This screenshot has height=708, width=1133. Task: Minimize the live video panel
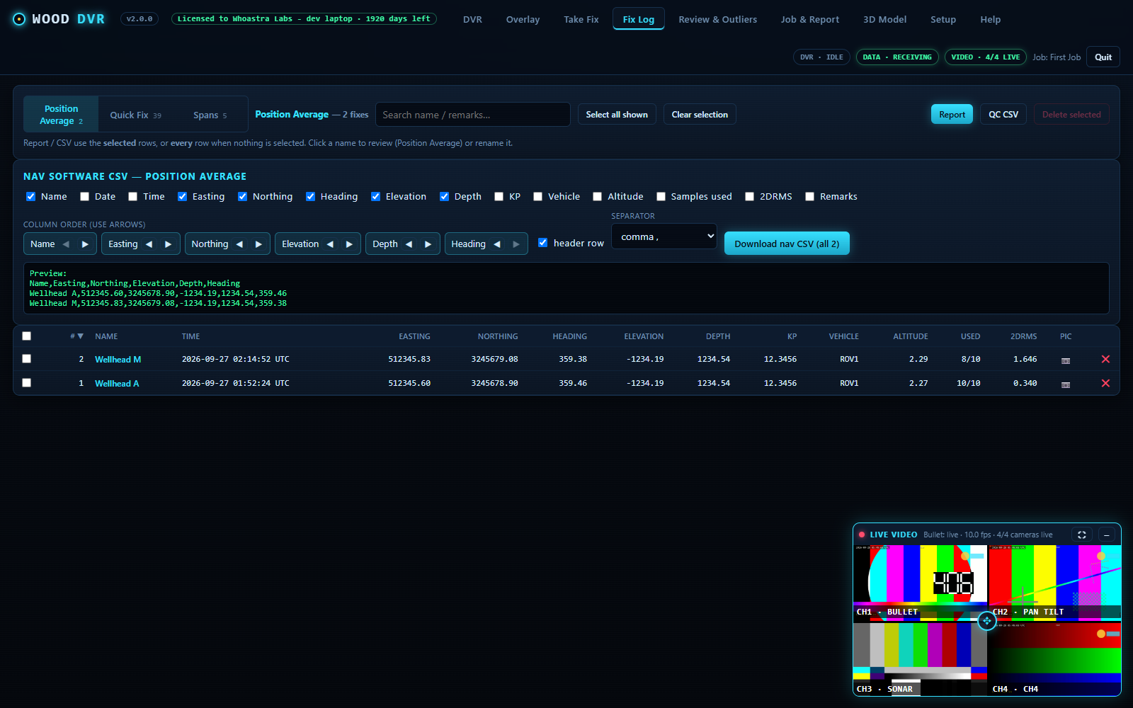pos(1107,535)
